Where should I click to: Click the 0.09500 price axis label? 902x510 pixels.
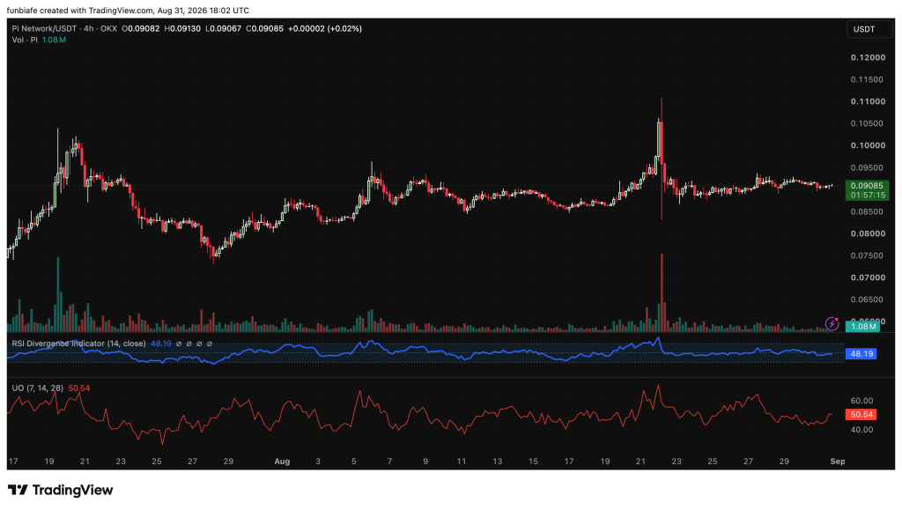coord(868,168)
